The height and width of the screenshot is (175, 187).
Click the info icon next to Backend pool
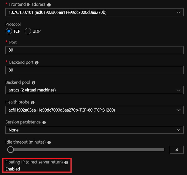point(33,83)
